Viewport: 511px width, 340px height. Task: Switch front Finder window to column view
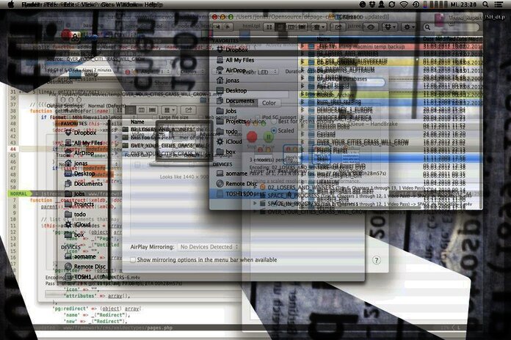pos(291,27)
